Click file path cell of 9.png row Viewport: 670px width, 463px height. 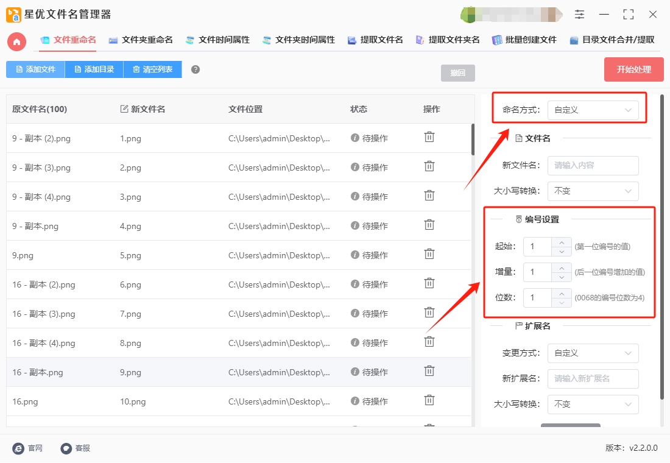point(279,256)
